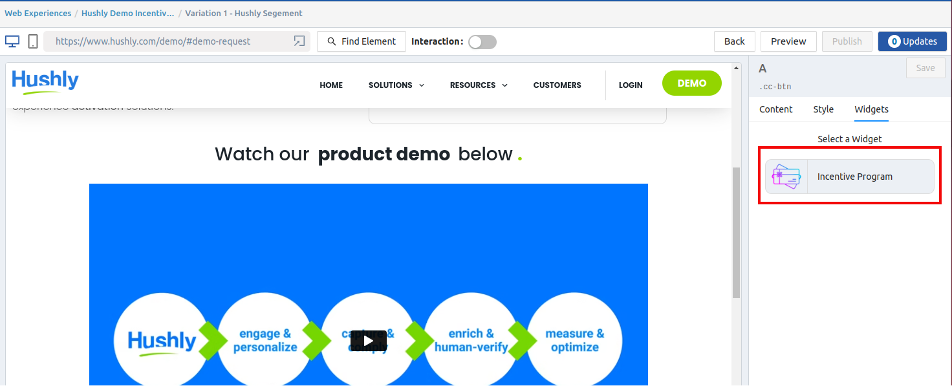Open the 0 Updates button
The width and height of the screenshot is (952, 388).
pos(912,41)
